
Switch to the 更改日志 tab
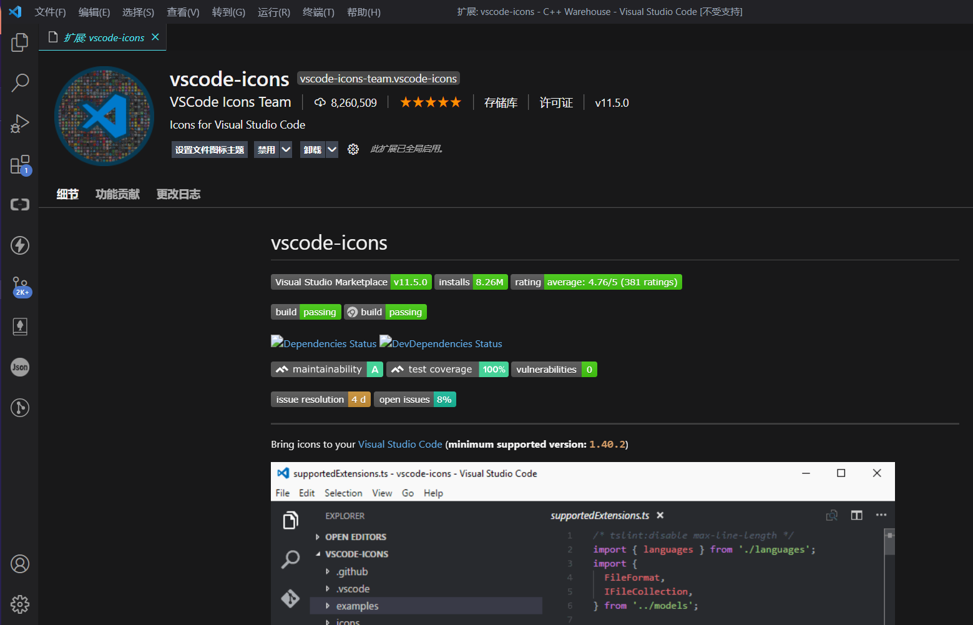(x=178, y=194)
